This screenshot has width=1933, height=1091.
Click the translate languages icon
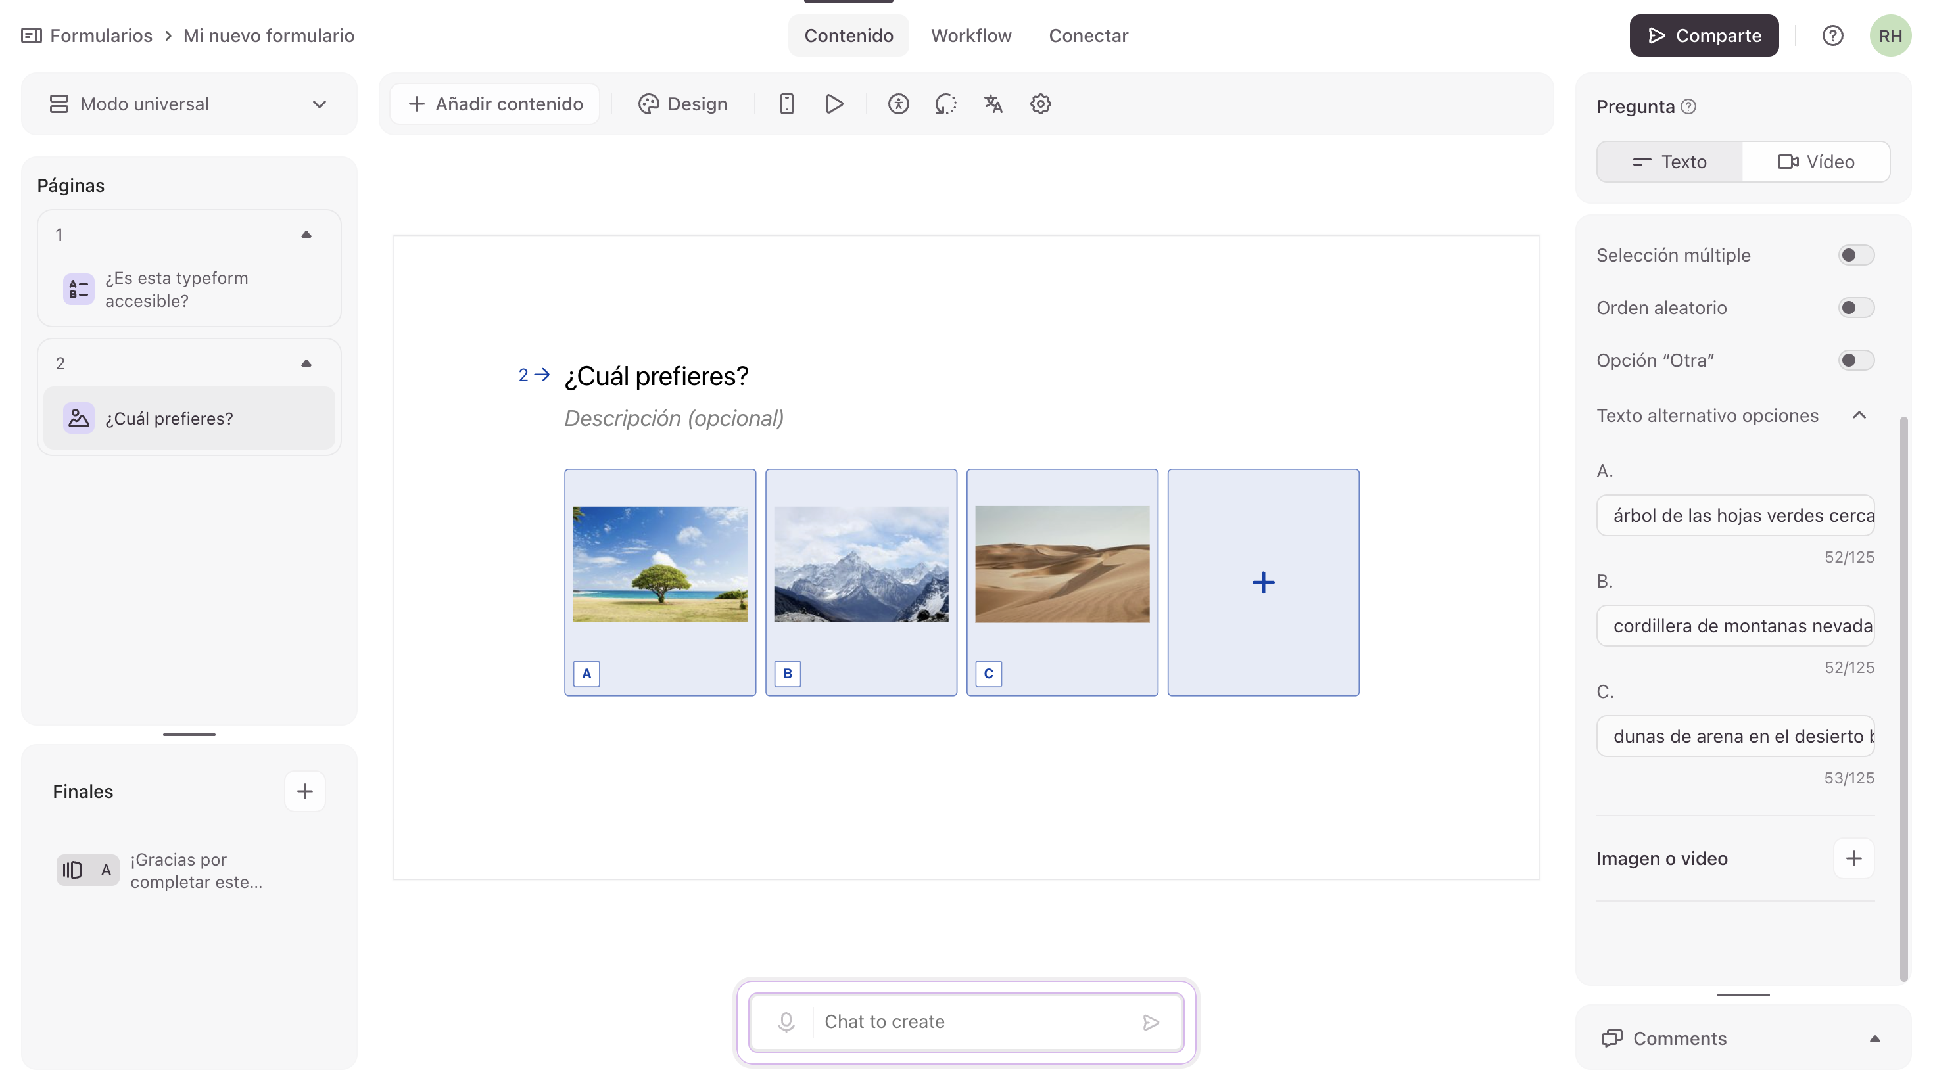993,104
